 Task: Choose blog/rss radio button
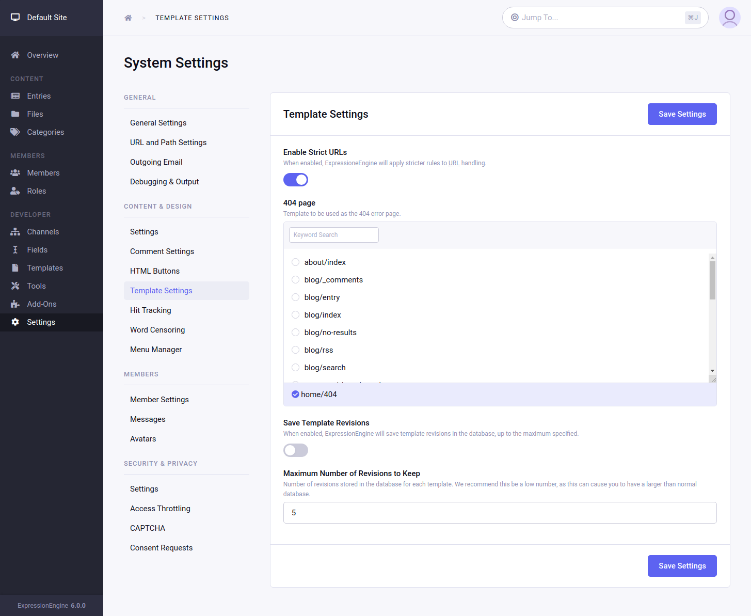click(x=296, y=350)
